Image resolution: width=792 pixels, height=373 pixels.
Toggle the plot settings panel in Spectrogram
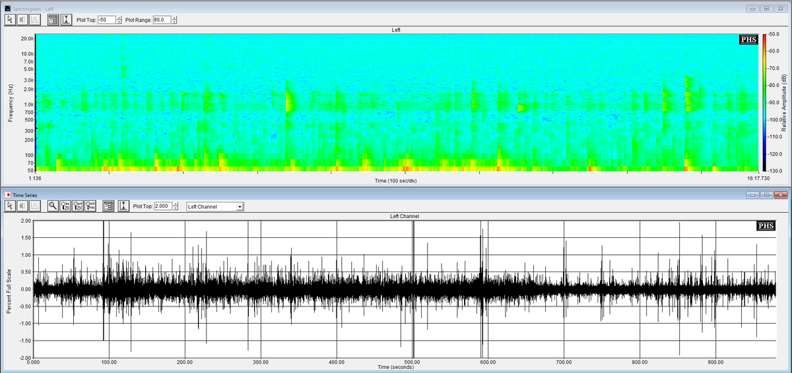tap(53, 19)
